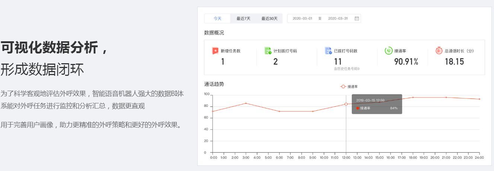
Task: Click start date 2020-03-01 field
Action: coord(302,19)
